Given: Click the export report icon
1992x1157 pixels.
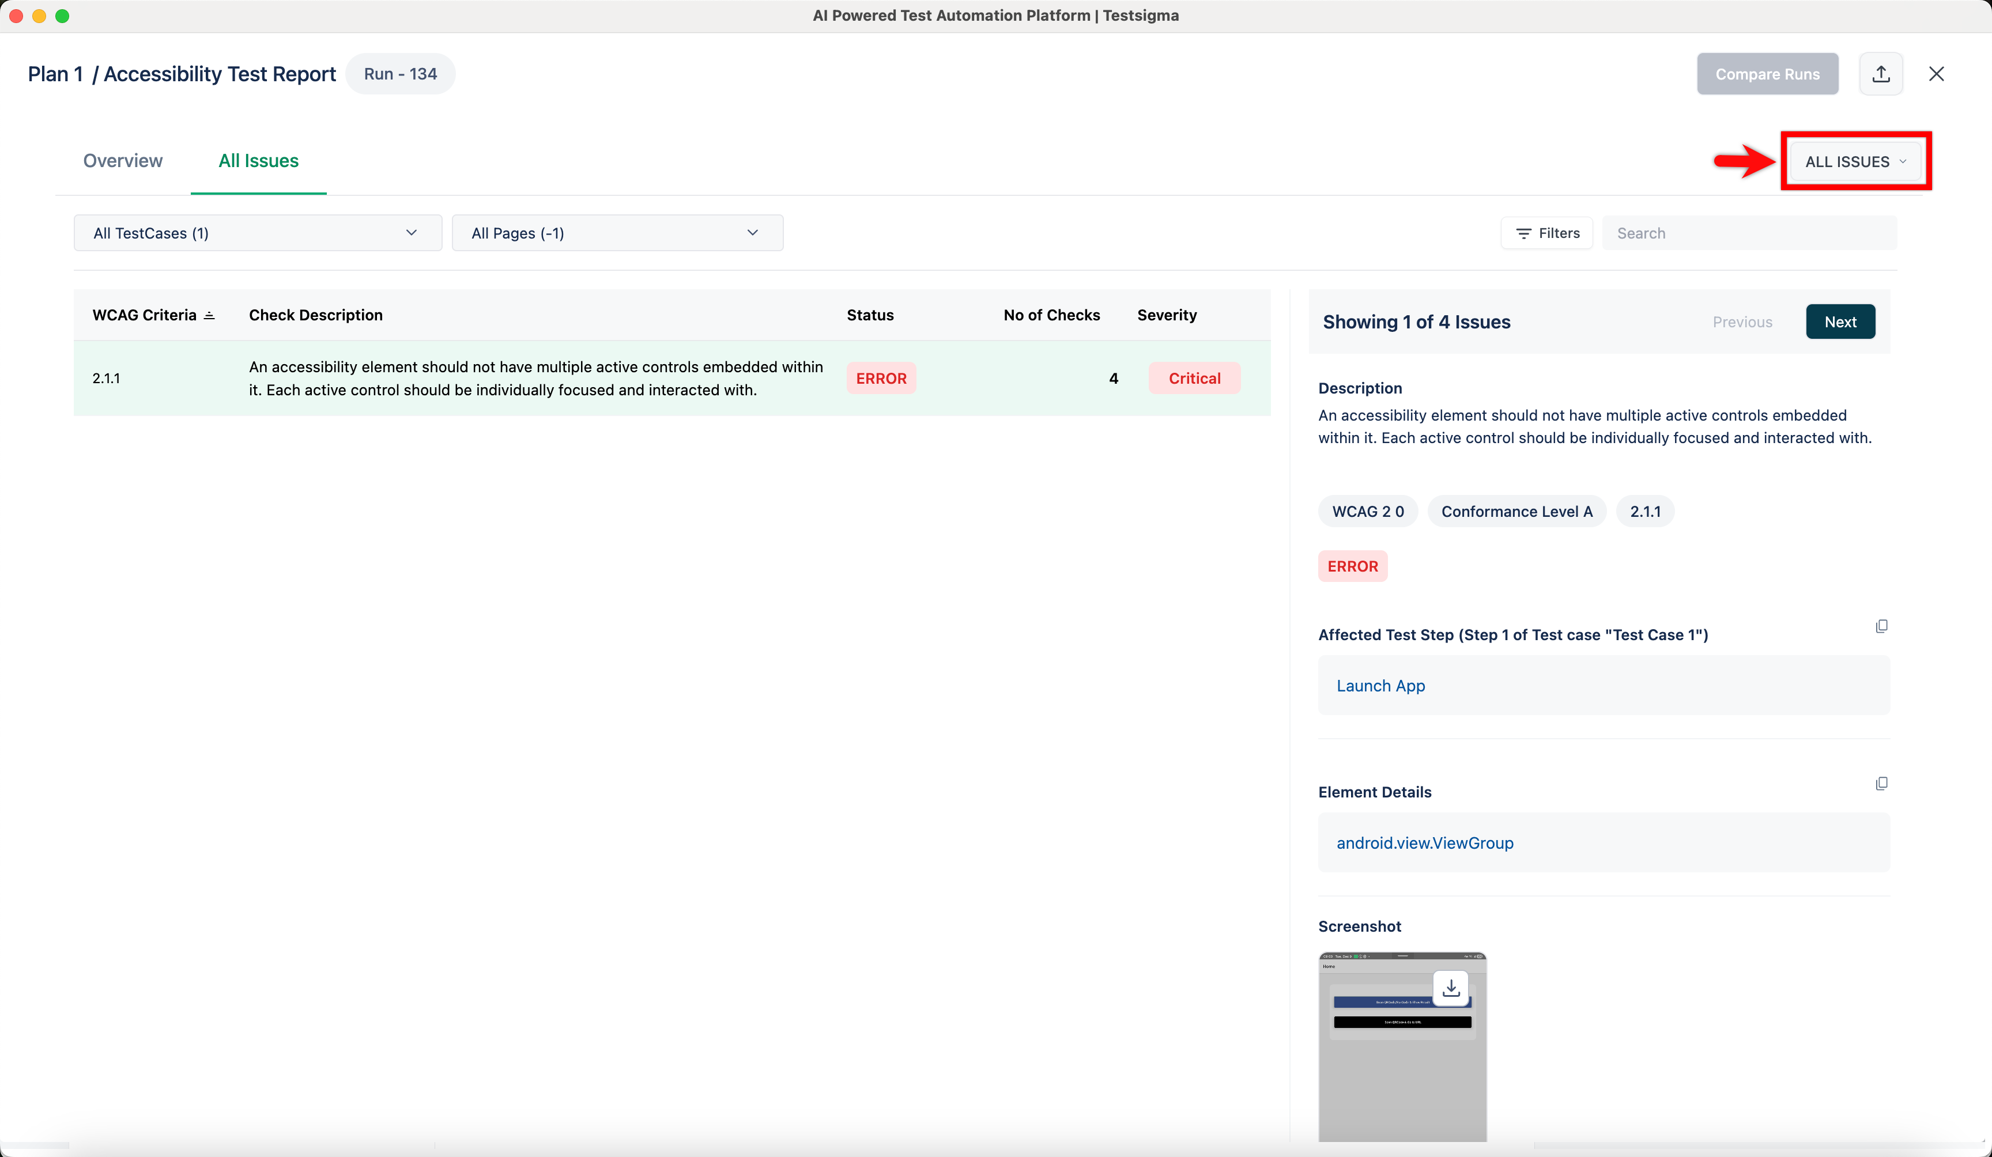Looking at the screenshot, I should coord(1881,74).
